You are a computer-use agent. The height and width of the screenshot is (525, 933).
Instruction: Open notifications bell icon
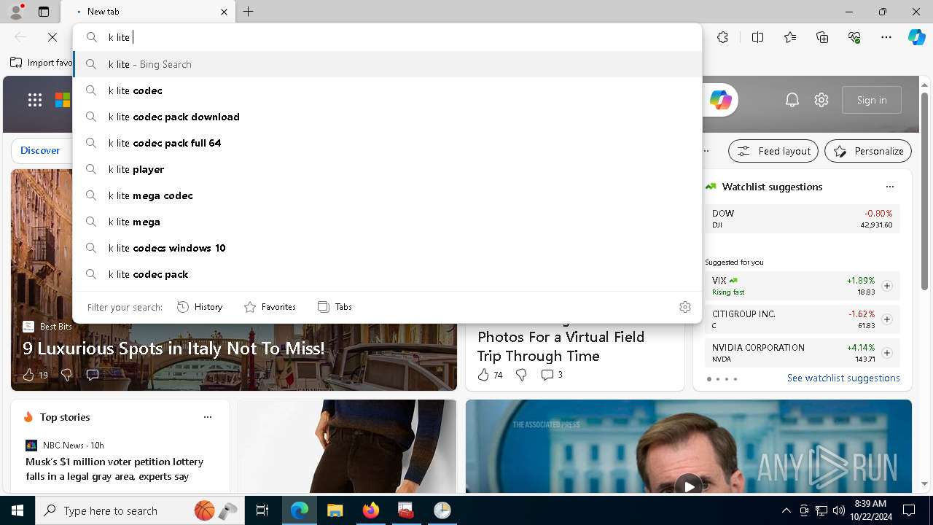pyautogui.click(x=792, y=100)
